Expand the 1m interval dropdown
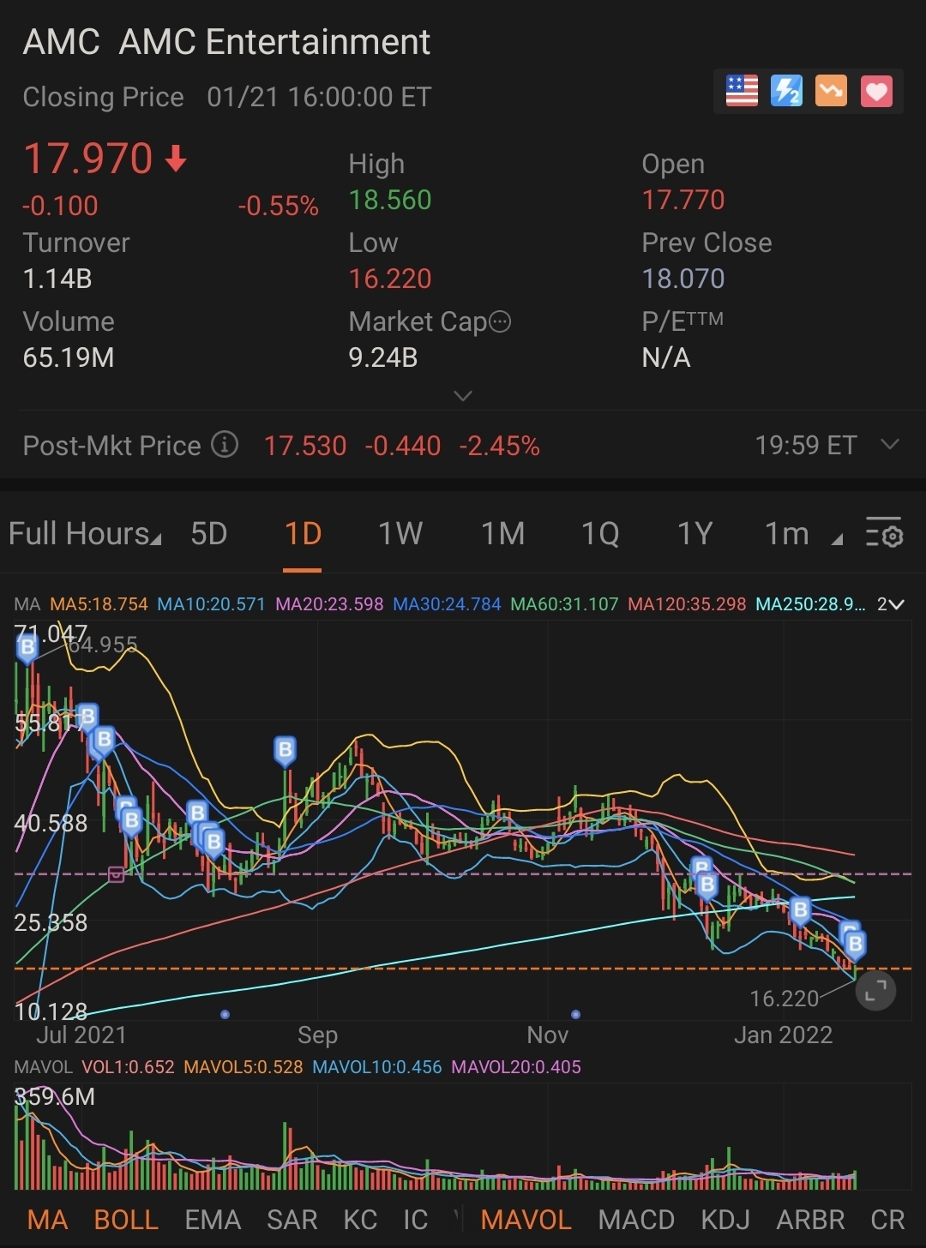 coord(802,534)
